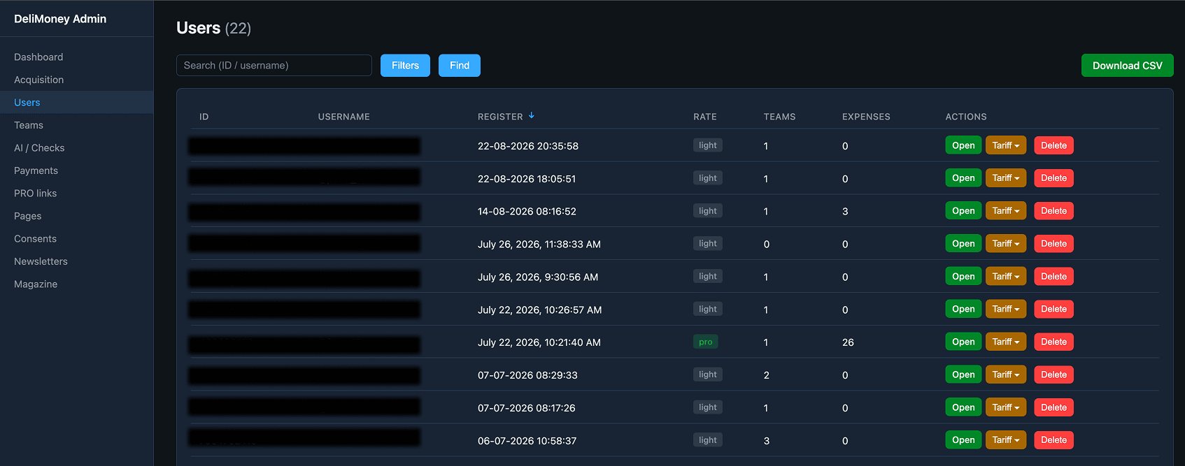Image resolution: width=1185 pixels, height=466 pixels.
Task: Click the RATE column header
Action: (705, 117)
